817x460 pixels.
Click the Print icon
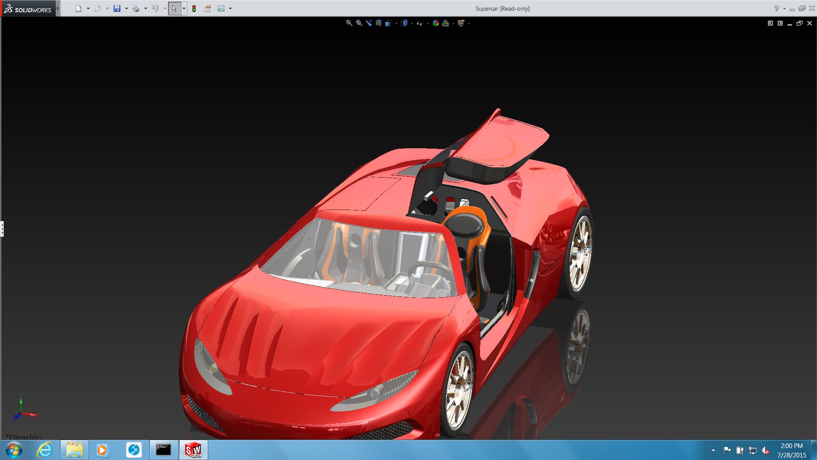(x=136, y=9)
